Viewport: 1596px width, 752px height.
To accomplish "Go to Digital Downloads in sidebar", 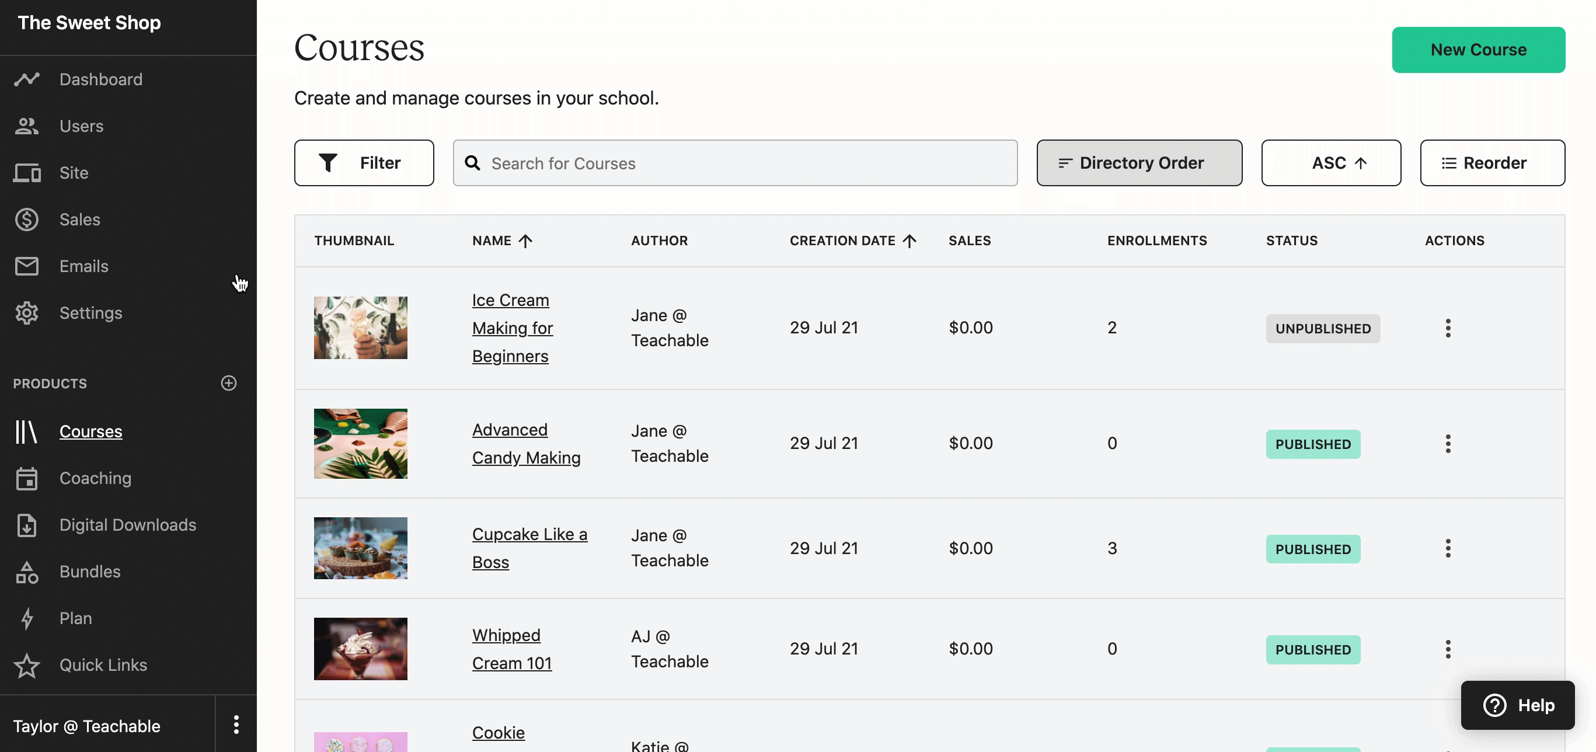I will 128,525.
